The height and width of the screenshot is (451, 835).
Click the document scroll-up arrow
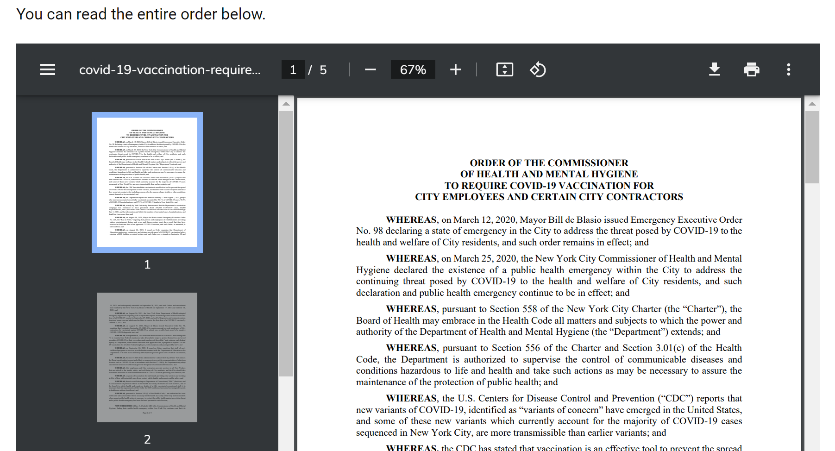pyautogui.click(x=812, y=104)
